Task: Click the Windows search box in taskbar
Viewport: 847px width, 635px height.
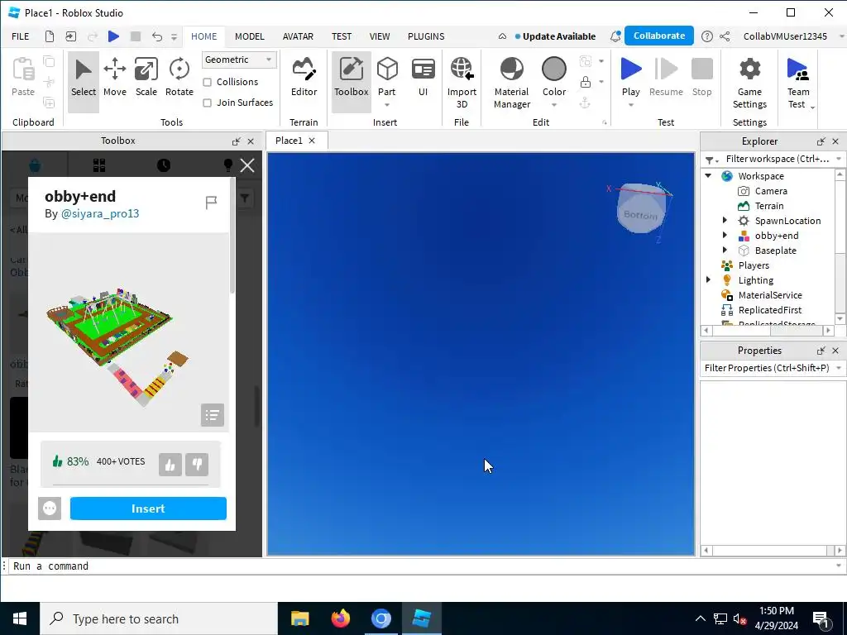Action: pos(159,618)
